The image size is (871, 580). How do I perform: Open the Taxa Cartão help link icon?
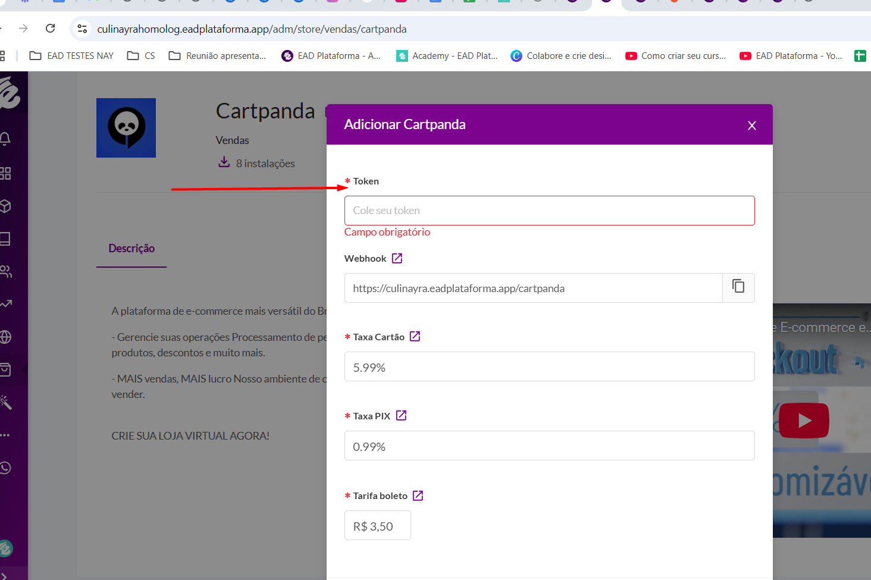[x=415, y=337]
